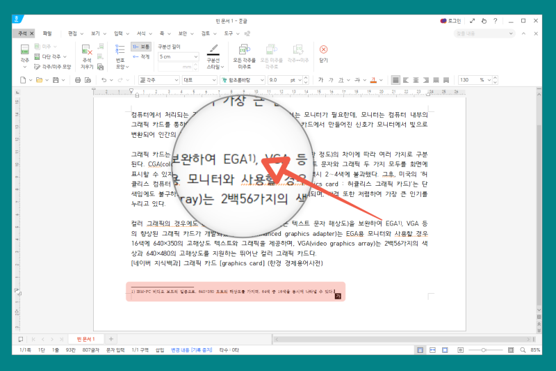The width and height of the screenshot is (556, 371).
Task: Select 작게 small numbering position
Action: (141, 56)
